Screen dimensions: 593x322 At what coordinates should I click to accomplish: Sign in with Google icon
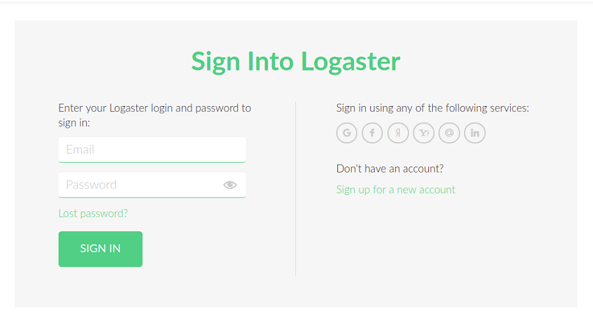(x=347, y=133)
